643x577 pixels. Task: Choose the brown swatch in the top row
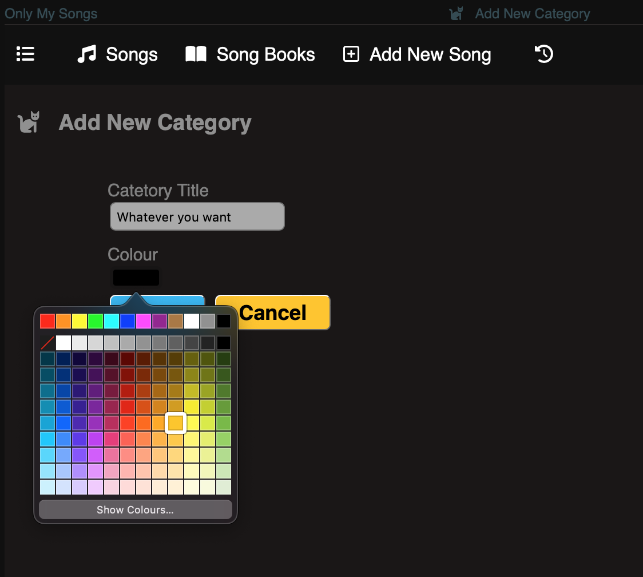(x=176, y=321)
